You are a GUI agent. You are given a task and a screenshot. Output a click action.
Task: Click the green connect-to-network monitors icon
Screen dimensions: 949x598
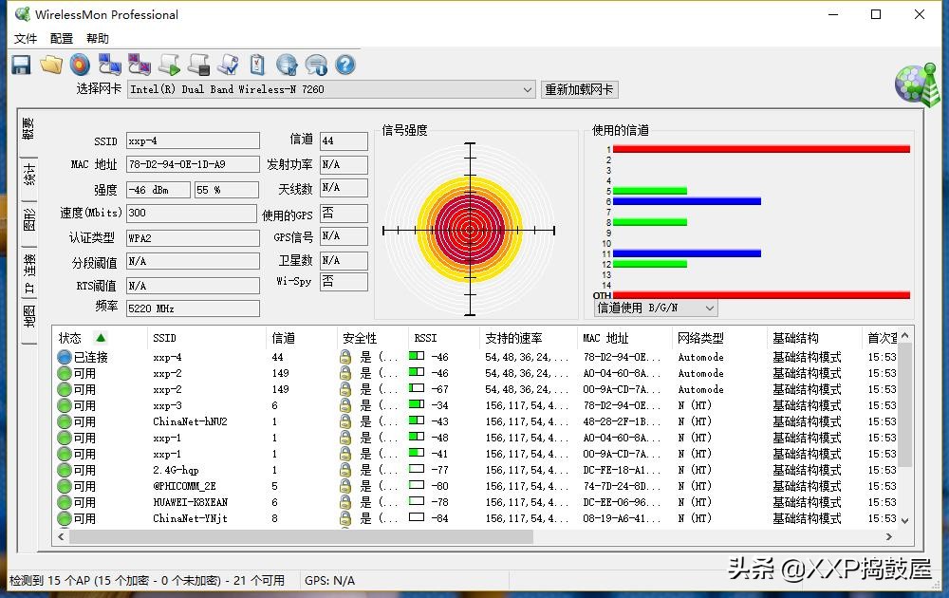tap(110, 64)
